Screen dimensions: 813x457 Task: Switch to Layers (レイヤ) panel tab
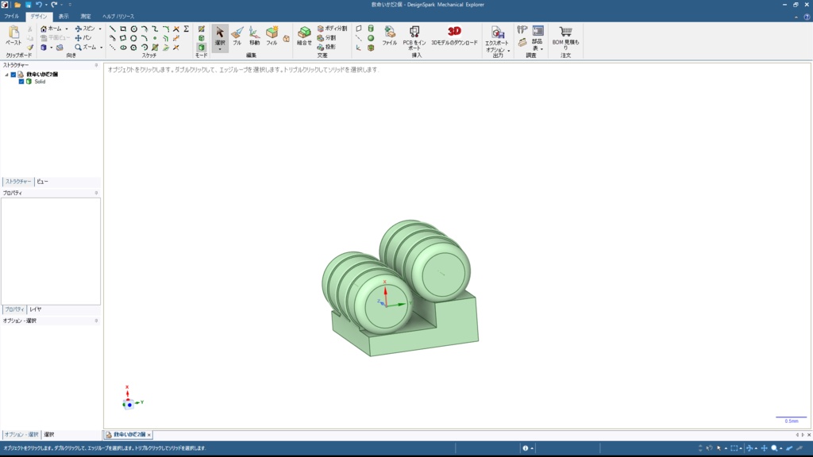pos(35,309)
